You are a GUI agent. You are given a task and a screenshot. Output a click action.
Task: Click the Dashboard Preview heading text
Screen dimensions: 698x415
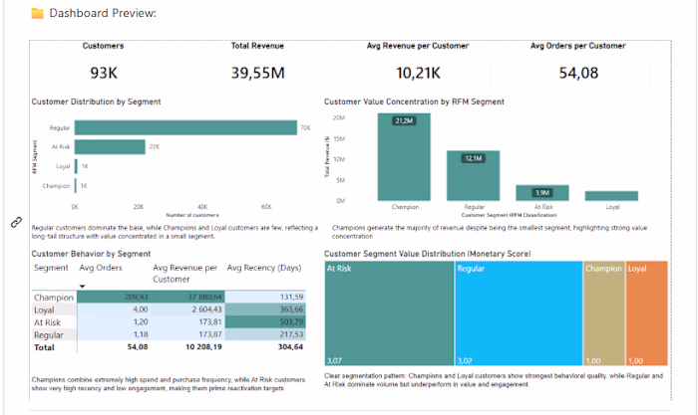click(x=103, y=13)
